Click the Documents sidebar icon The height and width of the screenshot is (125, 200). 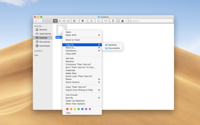tap(37, 42)
